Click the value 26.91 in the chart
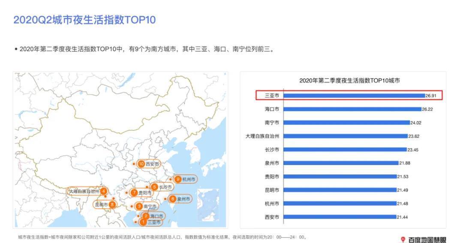The width and height of the screenshot is (463, 243). [431, 96]
